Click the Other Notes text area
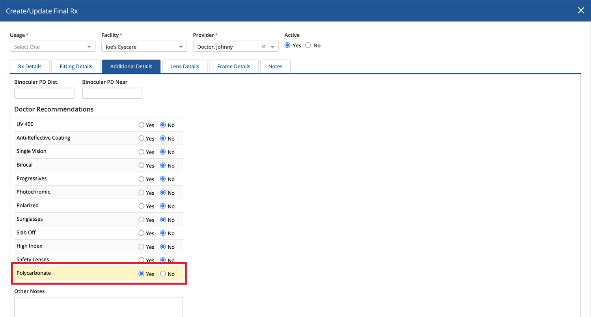The height and width of the screenshot is (317, 591). [99, 307]
